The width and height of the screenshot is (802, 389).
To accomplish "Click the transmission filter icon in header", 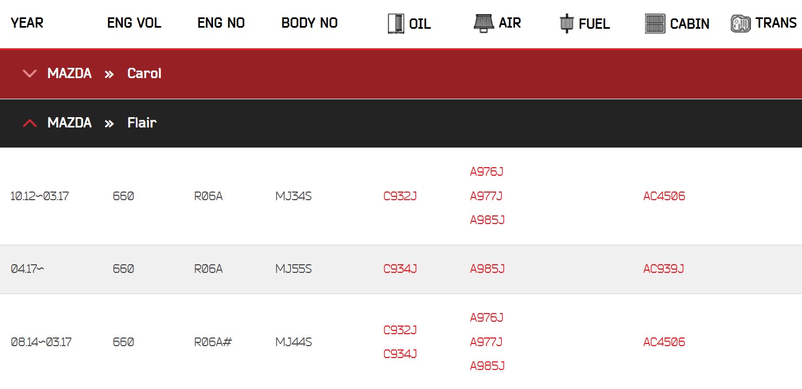I will point(741,24).
